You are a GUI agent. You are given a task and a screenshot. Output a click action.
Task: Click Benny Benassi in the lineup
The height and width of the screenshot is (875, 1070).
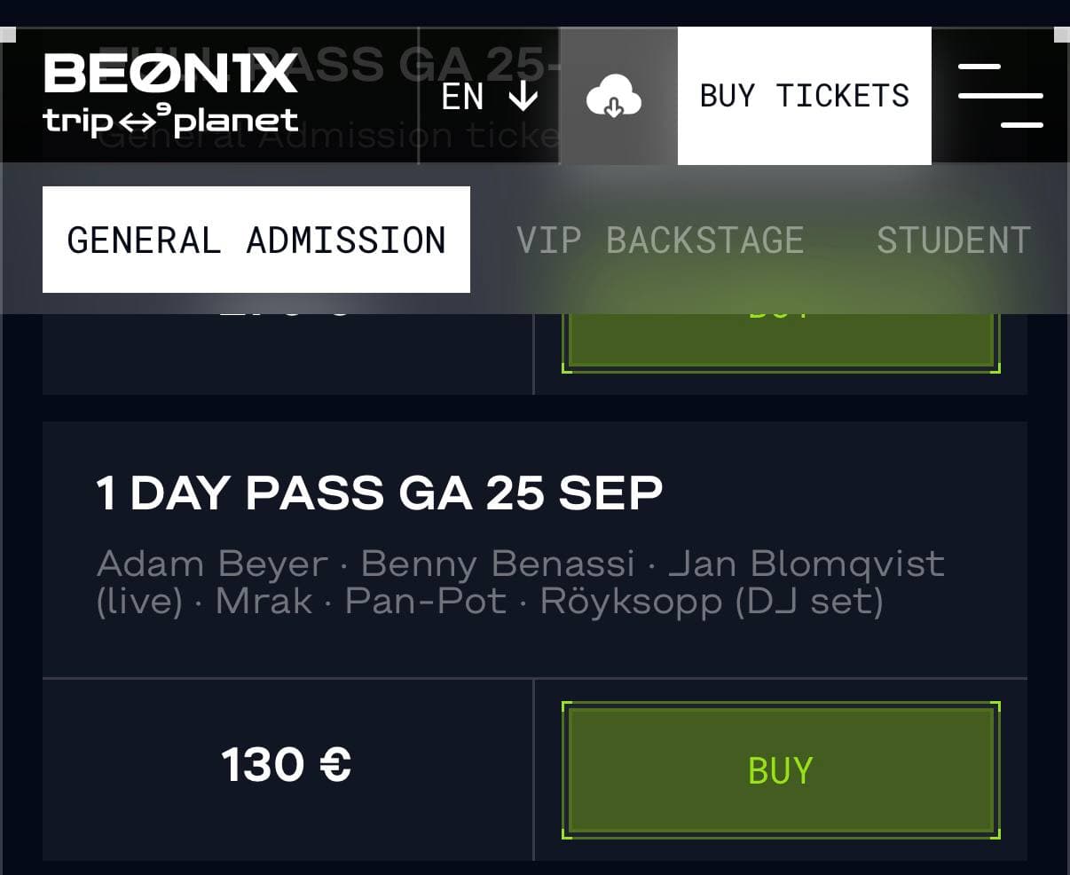[499, 564]
